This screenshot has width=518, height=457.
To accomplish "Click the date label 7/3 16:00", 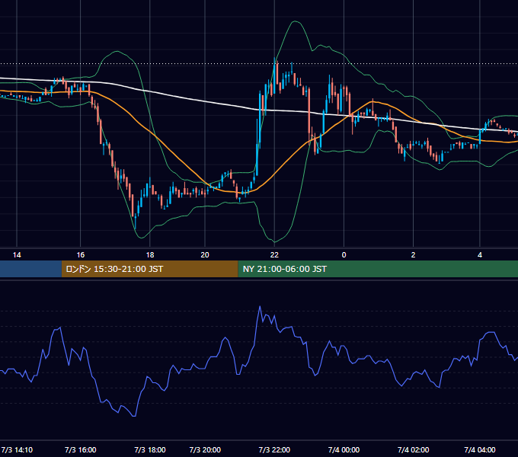I will point(80,449).
